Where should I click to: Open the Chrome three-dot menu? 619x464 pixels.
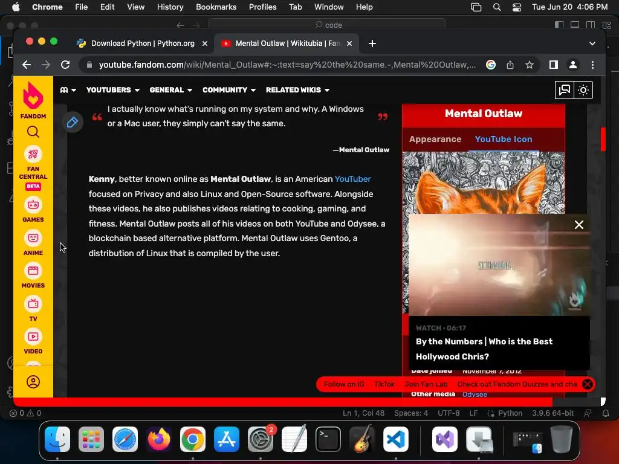(592, 65)
